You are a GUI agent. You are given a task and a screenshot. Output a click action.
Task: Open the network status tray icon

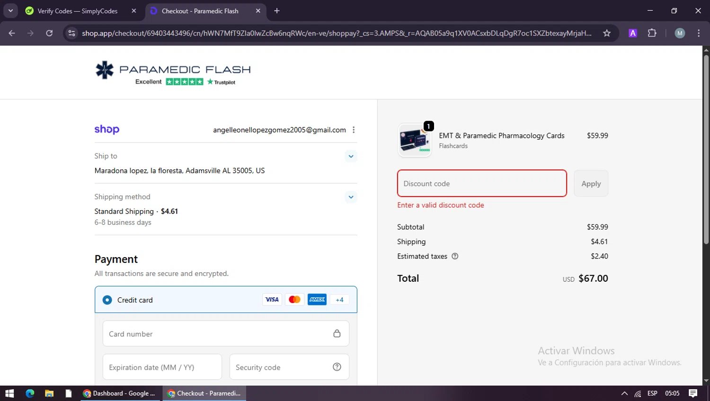coord(638,393)
